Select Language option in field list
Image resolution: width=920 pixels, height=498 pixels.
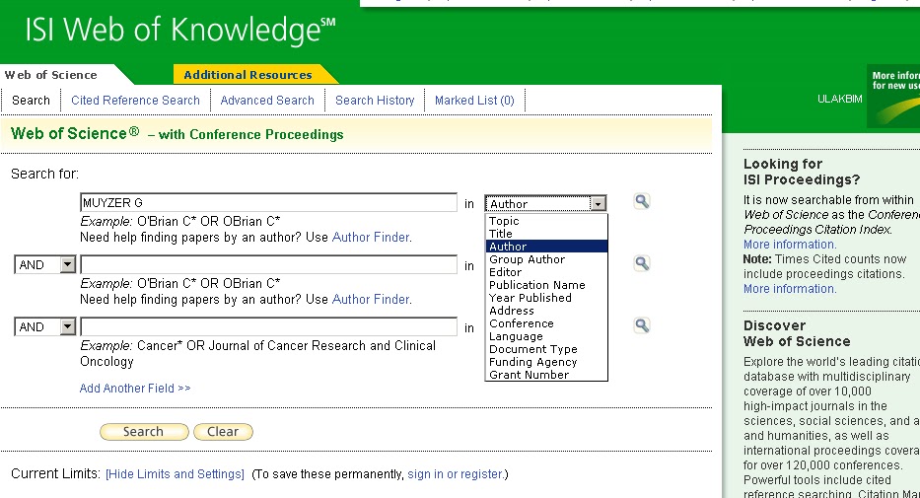click(546, 336)
